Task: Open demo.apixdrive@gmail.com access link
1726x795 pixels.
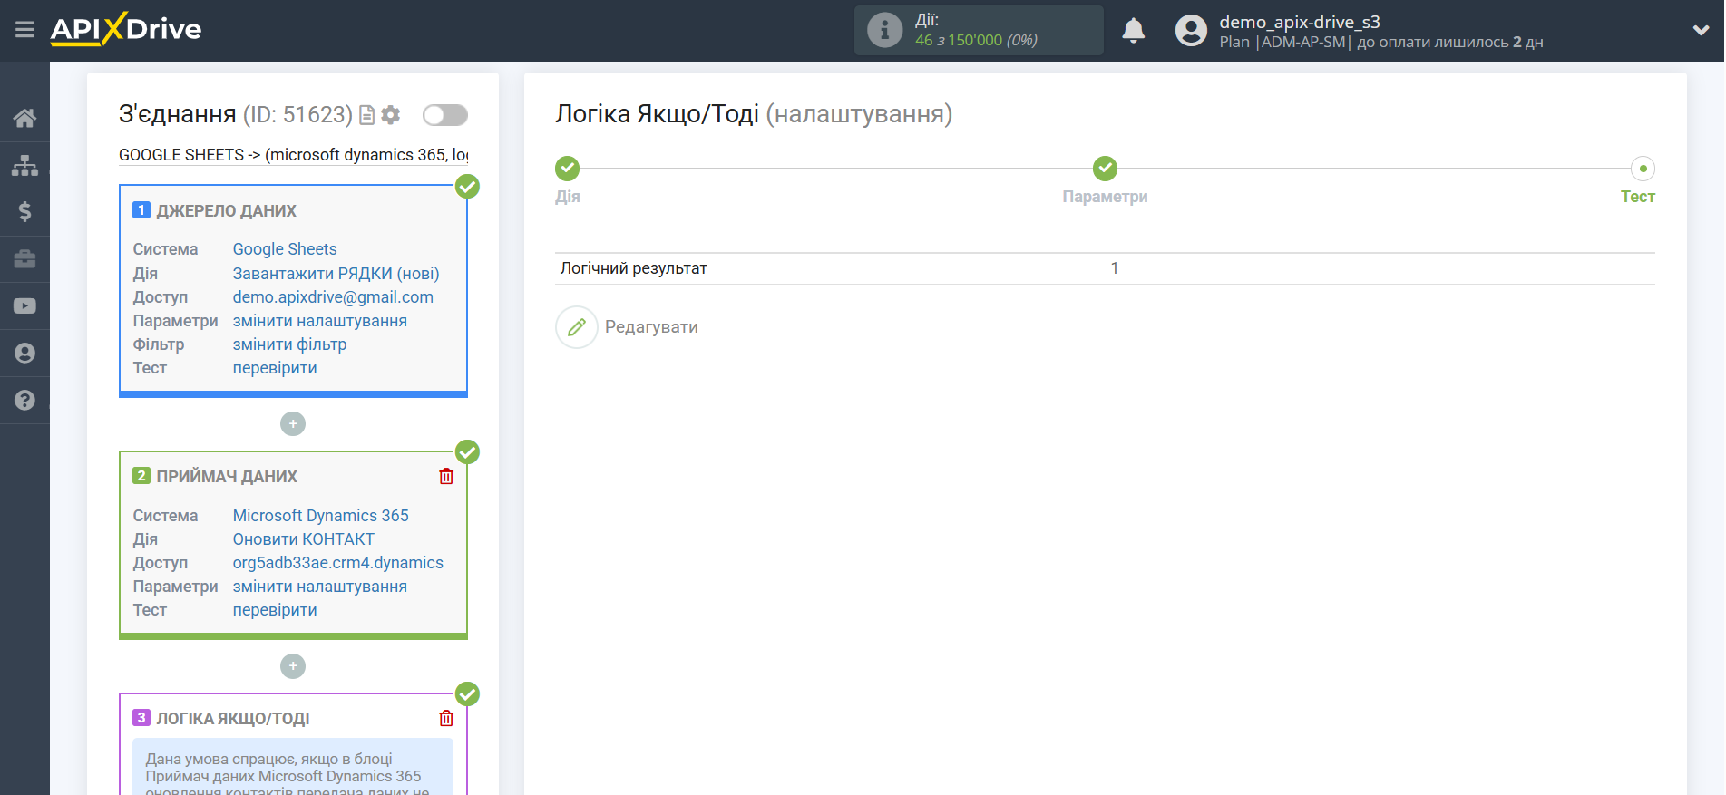Action: click(x=333, y=297)
